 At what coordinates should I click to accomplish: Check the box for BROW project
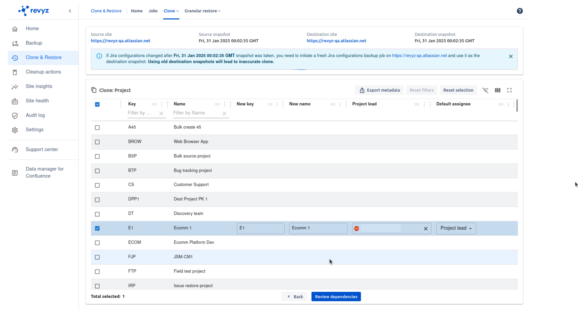[x=97, y=142]
